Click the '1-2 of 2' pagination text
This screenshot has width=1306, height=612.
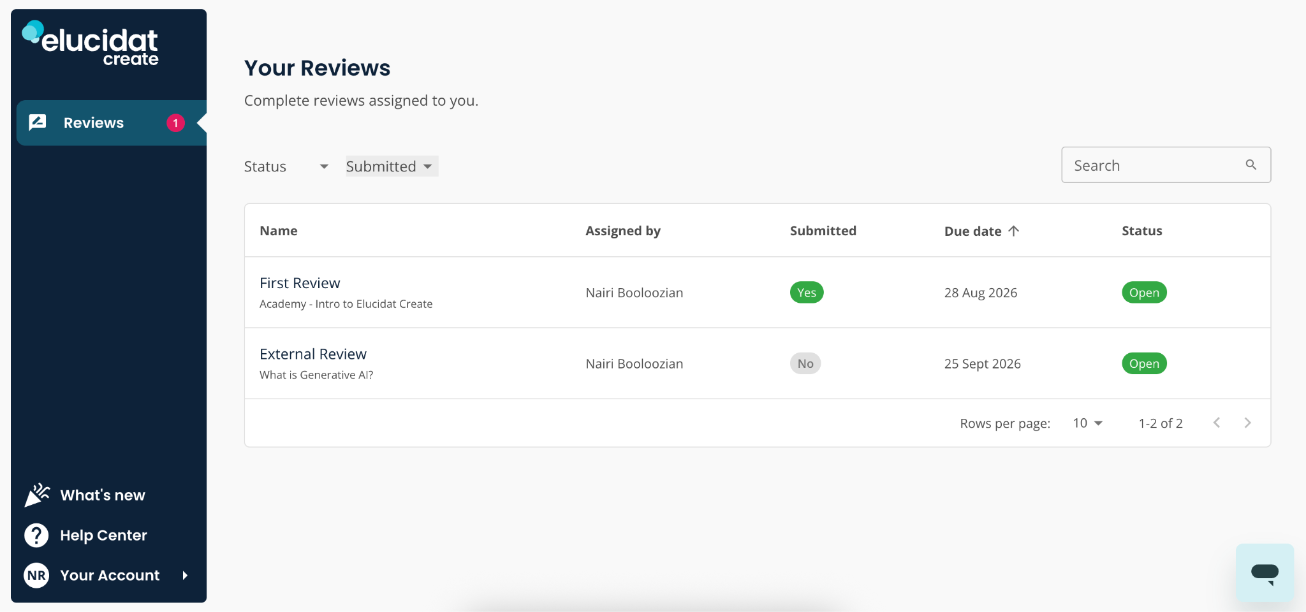(x=1161, y=423)
